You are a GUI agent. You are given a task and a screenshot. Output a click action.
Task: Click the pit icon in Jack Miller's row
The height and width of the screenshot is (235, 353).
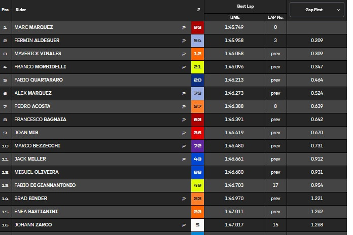[x=184, y=159]
